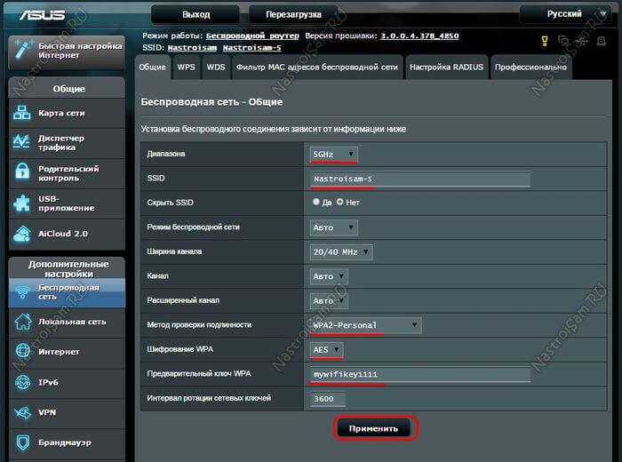Open the Ширина канала 20/40 MHz dropdown
The image size is (622, 462).
coord(340,251)
